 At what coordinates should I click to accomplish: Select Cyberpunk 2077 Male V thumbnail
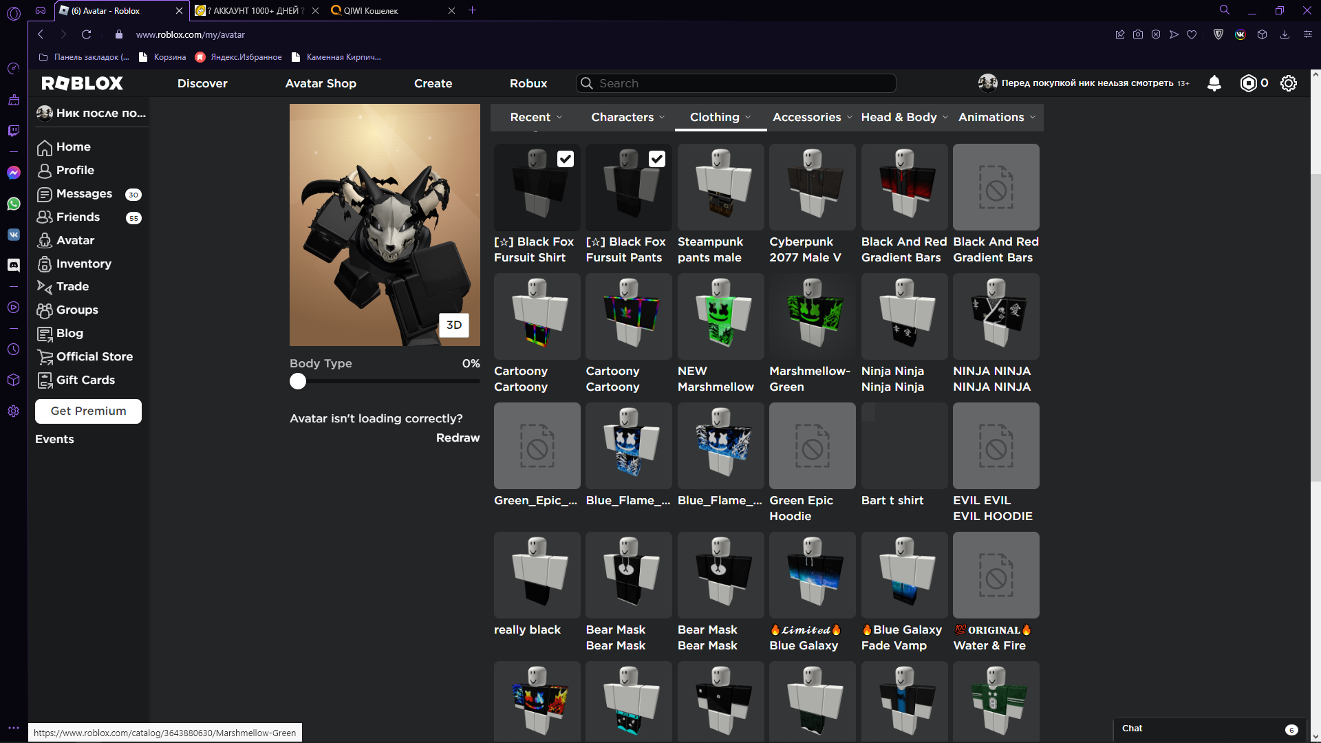coord(812,187)
